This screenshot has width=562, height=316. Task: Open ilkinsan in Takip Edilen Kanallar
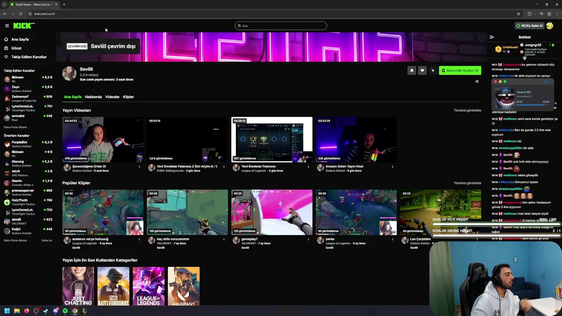coord(28,79)
